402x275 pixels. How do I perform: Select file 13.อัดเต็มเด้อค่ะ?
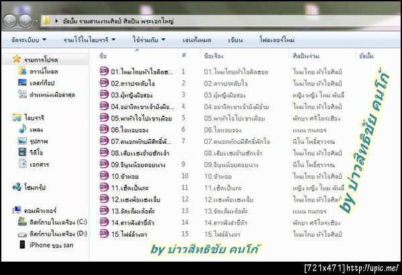point(133,211)
